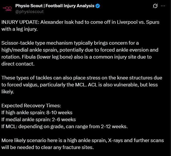Open the three-dot more options menu
This screenshot has height=156, width=171.
click(163, 6)
